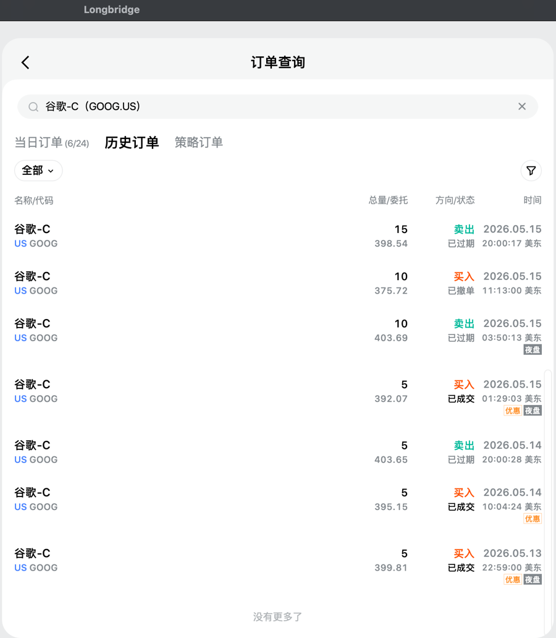The image size is (556, 638).
Task: Open the filled buy order at 395.15
Action: 278,504
